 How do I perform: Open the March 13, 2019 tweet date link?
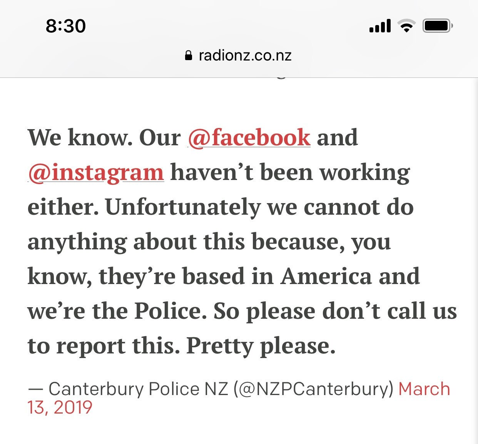(x=239, y=398)
